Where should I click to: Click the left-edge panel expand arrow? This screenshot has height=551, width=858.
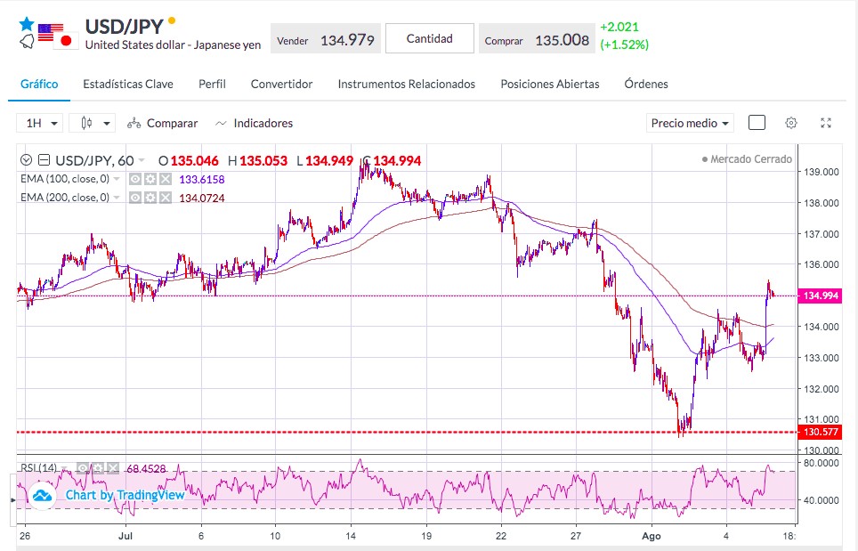(x=13, y=500)
